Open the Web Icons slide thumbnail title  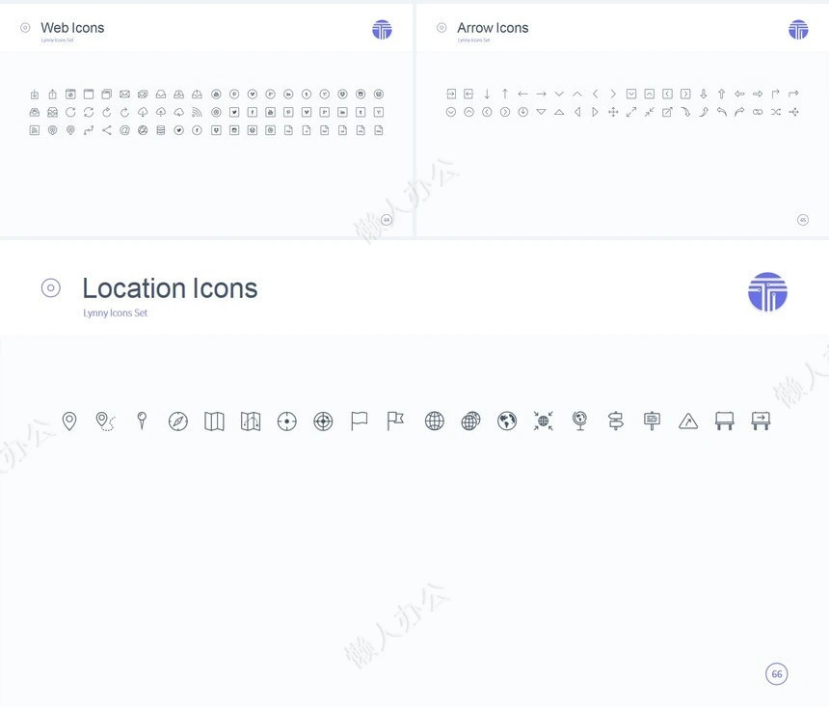point(72,28)
